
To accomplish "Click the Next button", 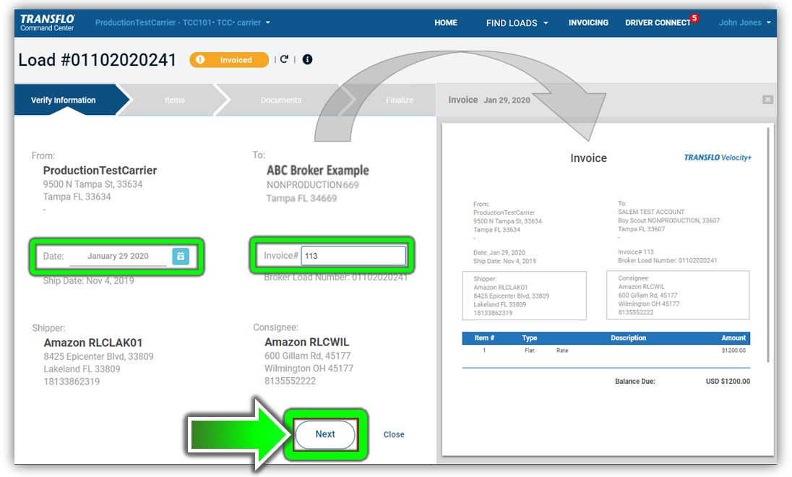I will (x=325, y=434).
